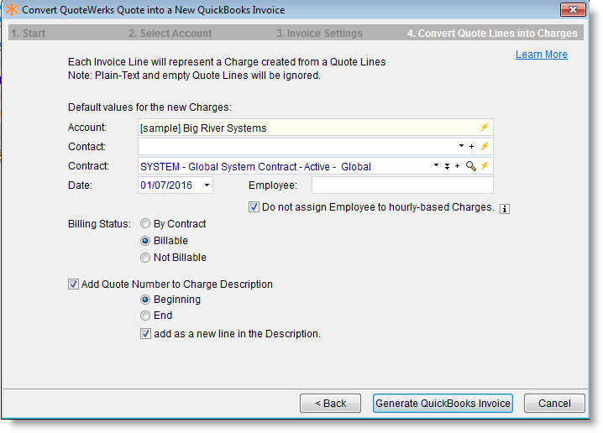Image resolution: width=603 pixels, height=433 pixels.
Task: Click the 'Generate QuickBooks Invoice' button
Action: pos(443,403)
